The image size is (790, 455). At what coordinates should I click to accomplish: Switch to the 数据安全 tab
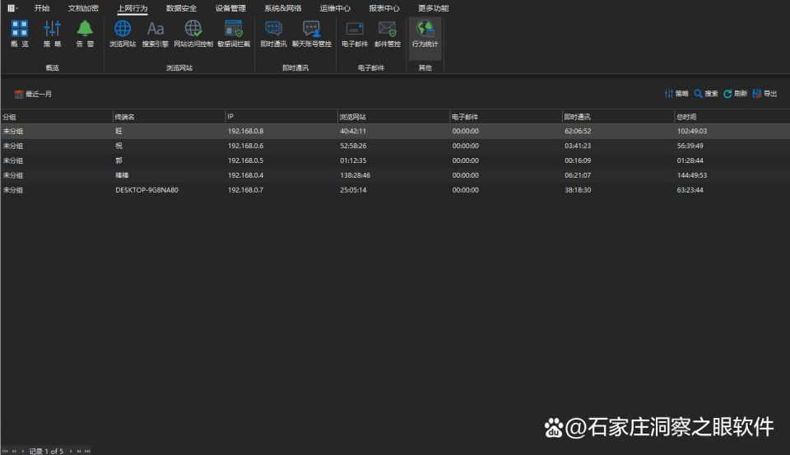pos(181,8)
